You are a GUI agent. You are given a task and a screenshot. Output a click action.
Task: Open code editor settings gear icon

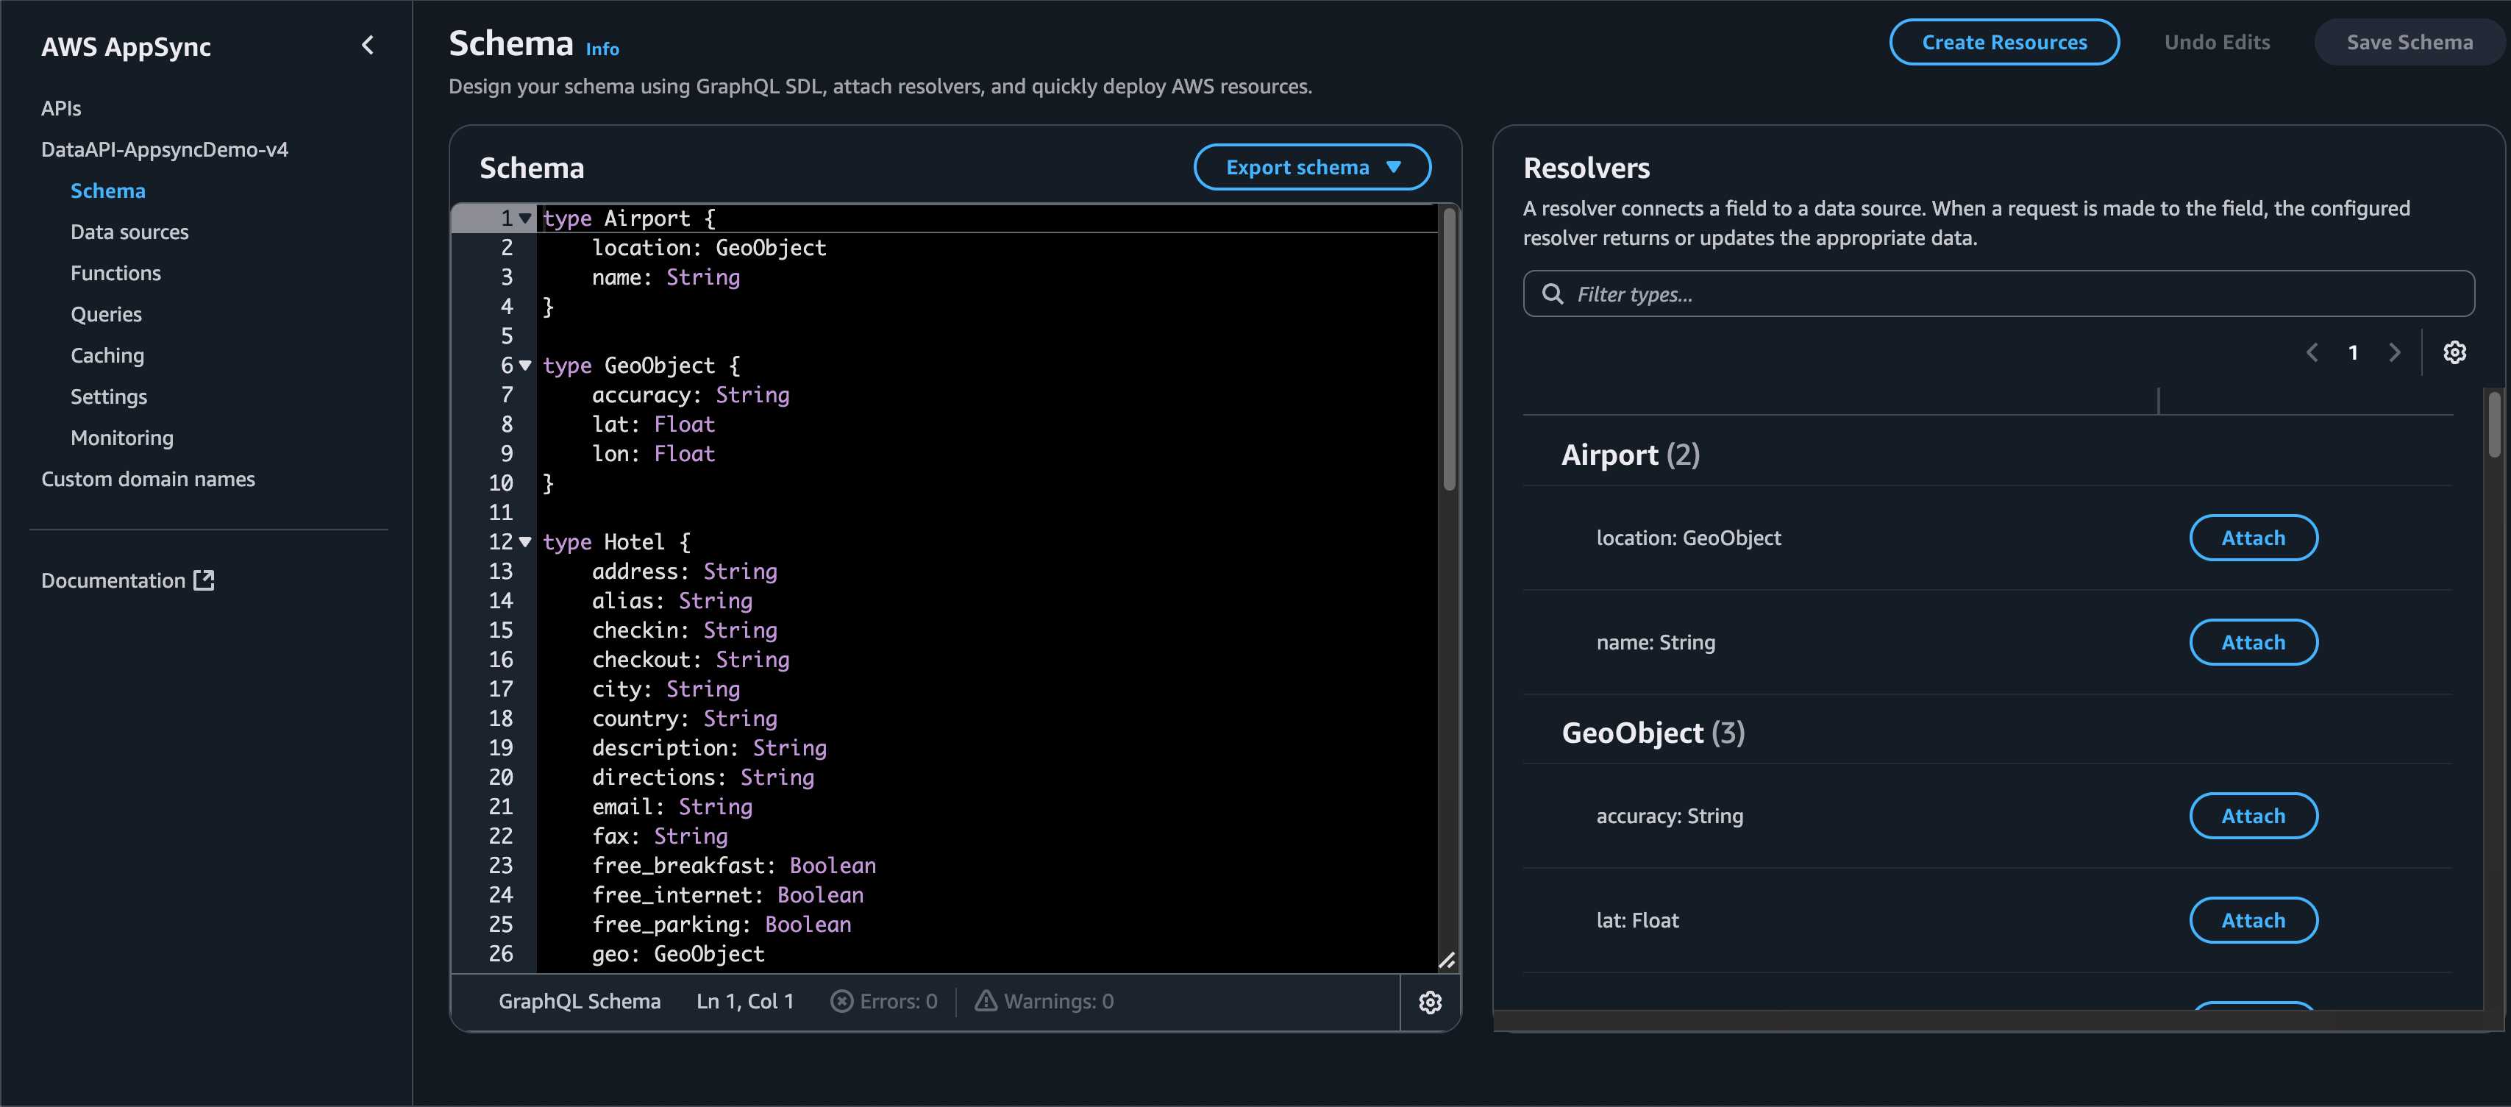pyautogui.click(x=1429, y=1002)
